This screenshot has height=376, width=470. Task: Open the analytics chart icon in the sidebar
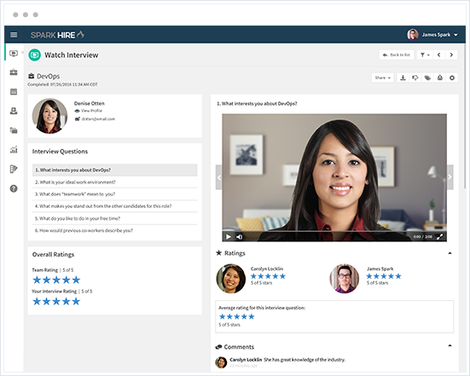click(x=14, y=149)
